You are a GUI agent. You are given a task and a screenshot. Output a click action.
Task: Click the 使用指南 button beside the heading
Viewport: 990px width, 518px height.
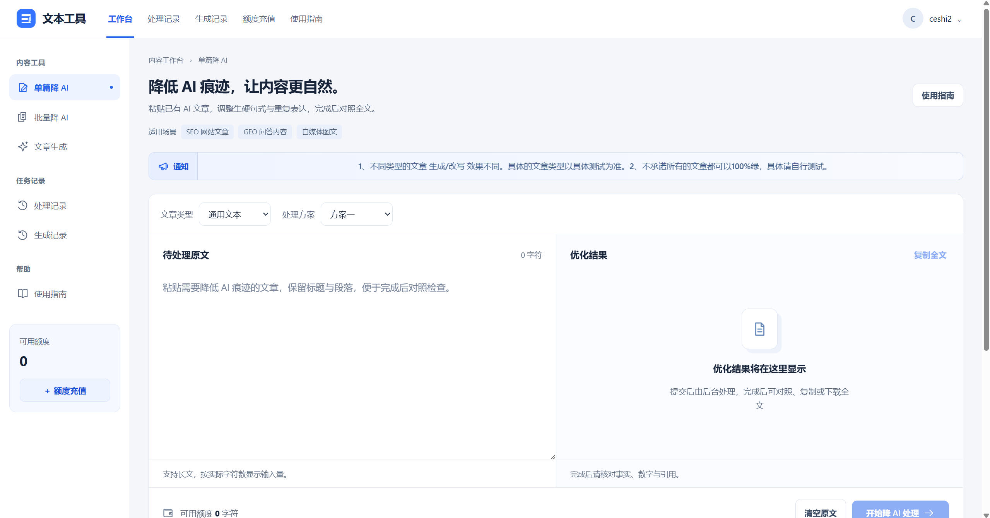(938, 95)
